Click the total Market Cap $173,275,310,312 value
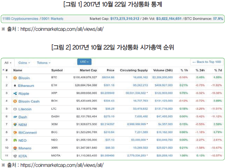The width and height of the screenshot is (226, 168). (125, 19)
